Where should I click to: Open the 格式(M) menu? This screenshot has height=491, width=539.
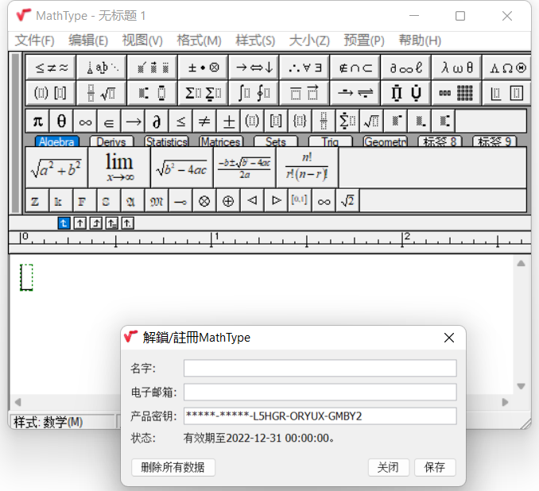(x=199, y=41)
